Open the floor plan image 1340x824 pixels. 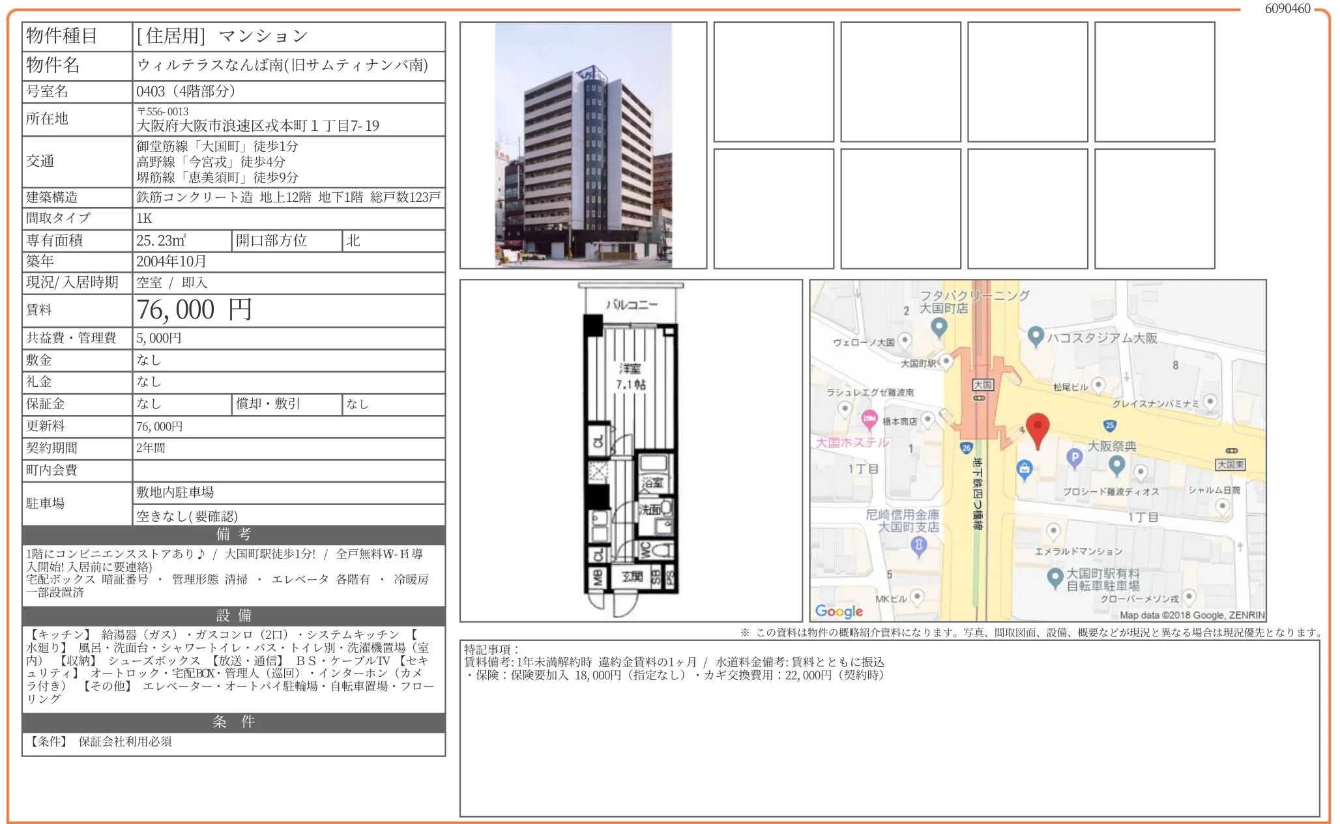[630, 450]
